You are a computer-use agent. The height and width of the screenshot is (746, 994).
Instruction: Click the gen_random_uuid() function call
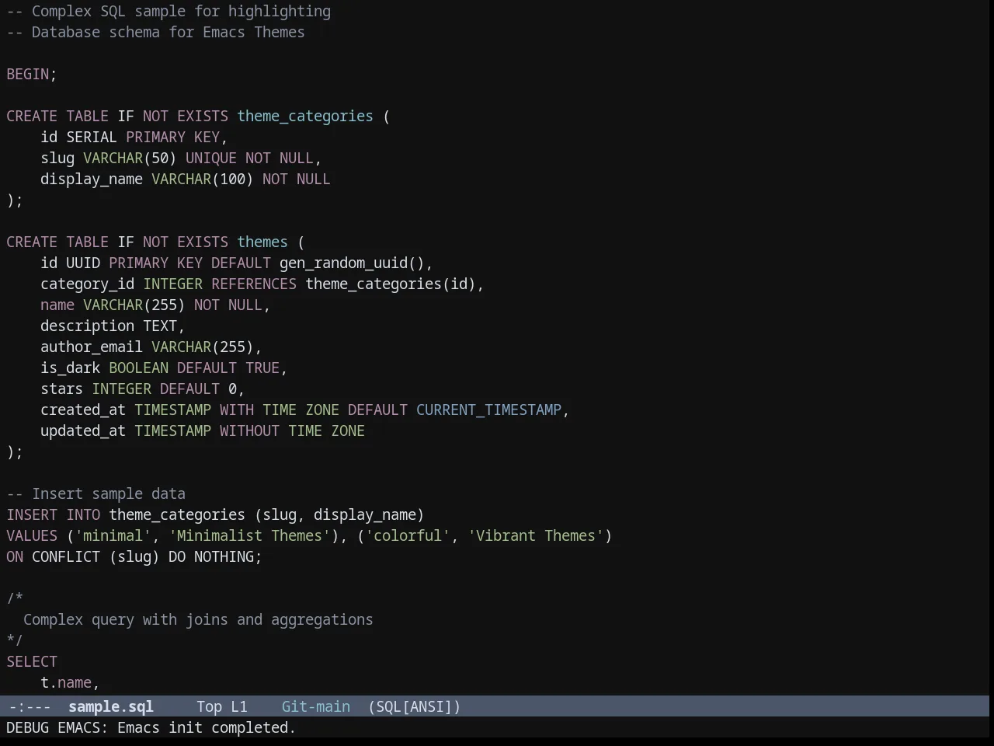point(352,263)
